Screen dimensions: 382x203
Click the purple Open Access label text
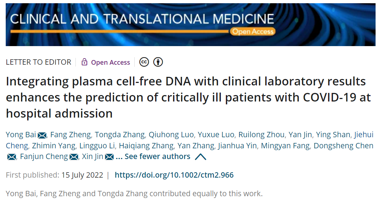point(110,63)
